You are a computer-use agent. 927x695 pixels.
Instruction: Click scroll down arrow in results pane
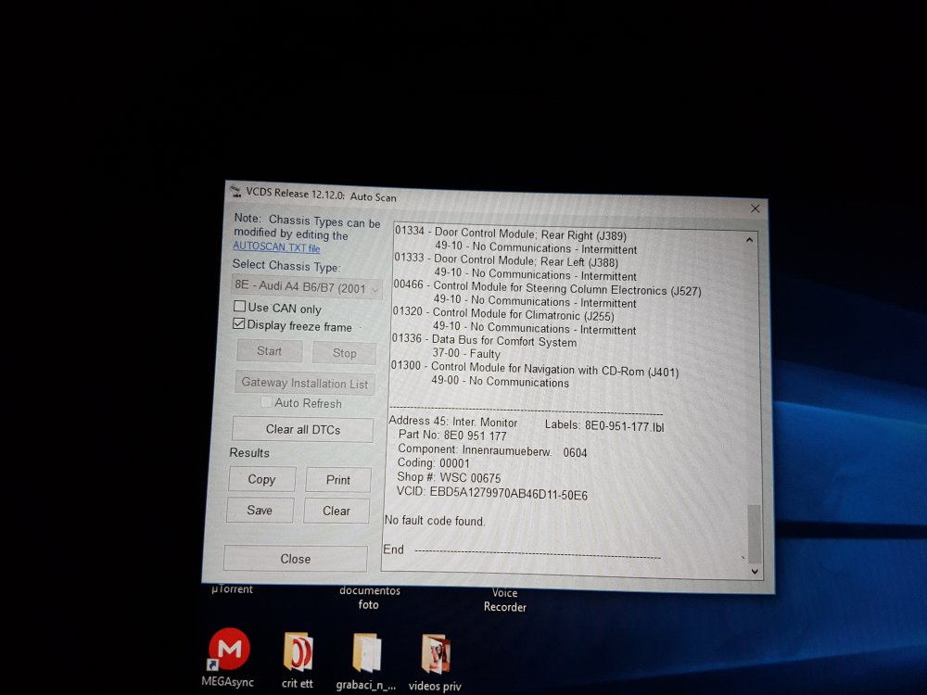coord(755,572)
